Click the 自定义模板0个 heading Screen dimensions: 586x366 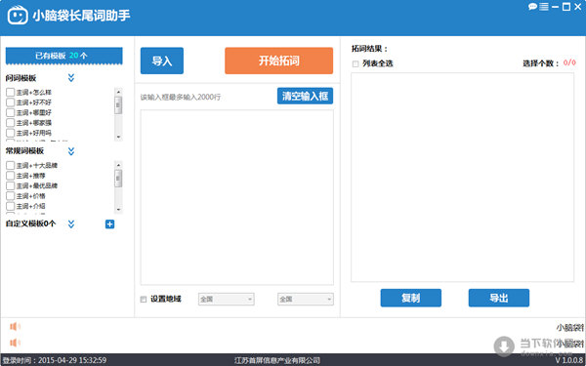pyautogui.click(x=30, y=224)
